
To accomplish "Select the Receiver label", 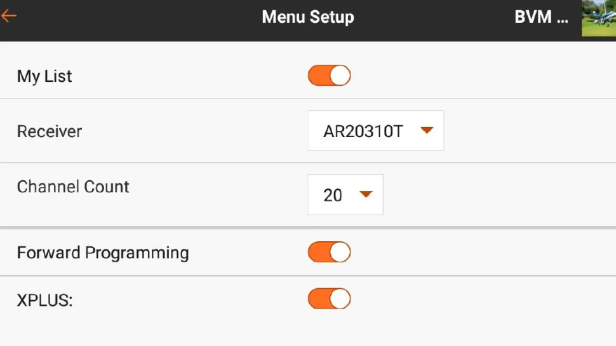I will (50, 131).
